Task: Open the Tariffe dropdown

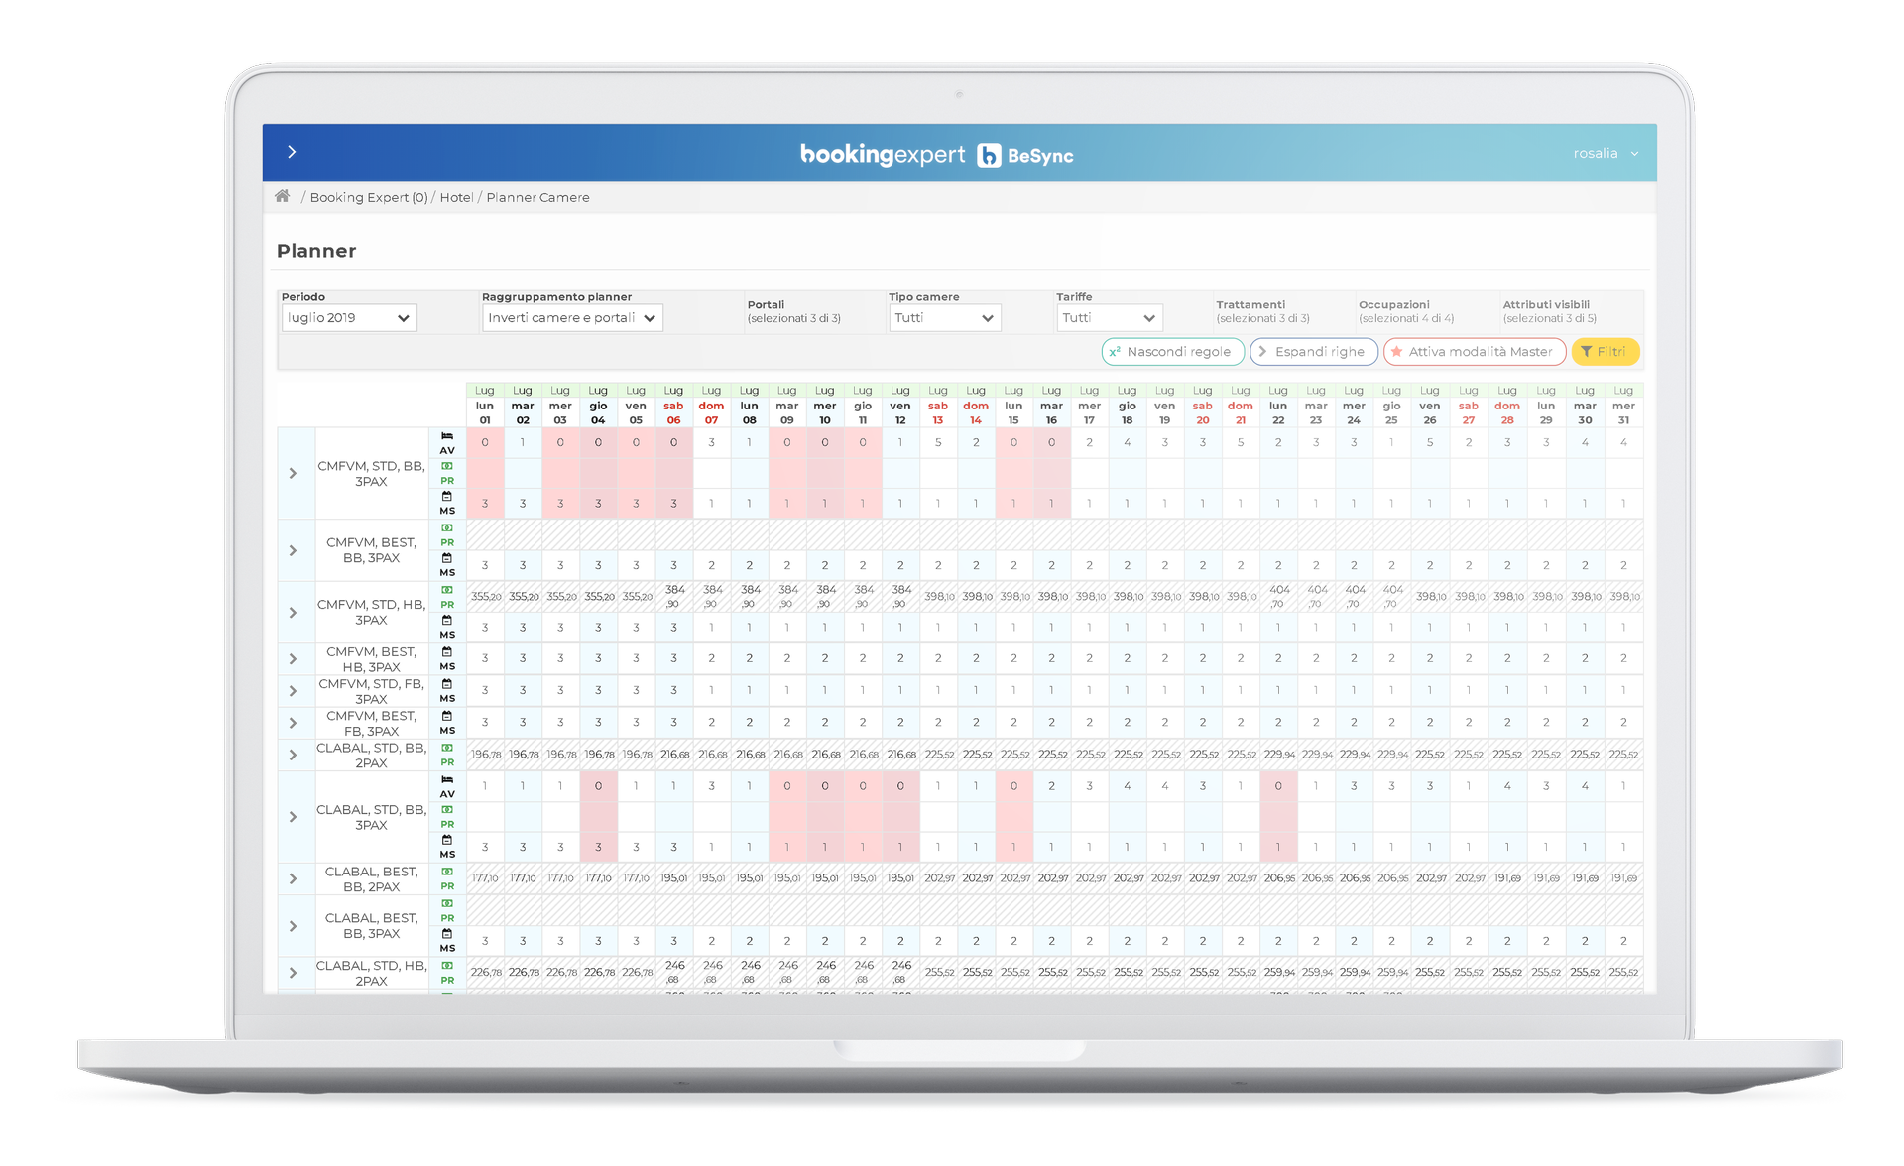Action: [x=1109, y=318]
